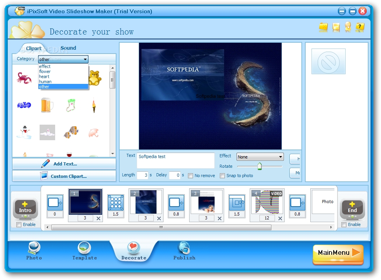Select the gray-background snowman clipart
The image size is (381, 280).
(47, 132)
